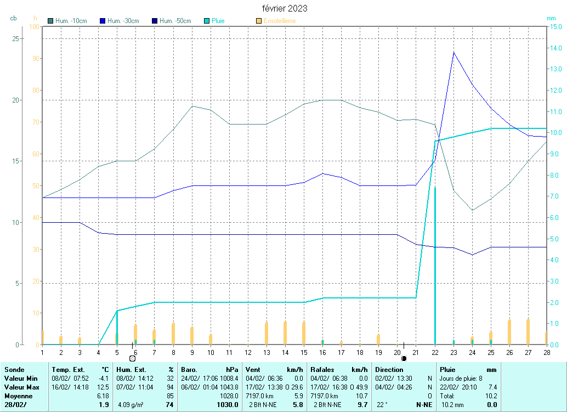Select the Temp. Ext. column header
Screen dimensions: 567x412
tap(67, 370)
